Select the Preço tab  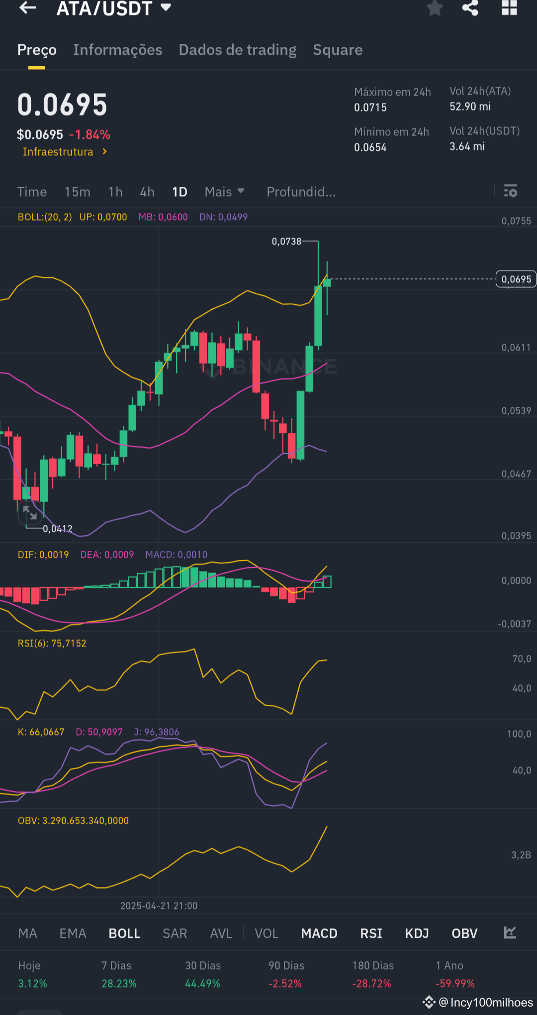click(x=37, y=50)
